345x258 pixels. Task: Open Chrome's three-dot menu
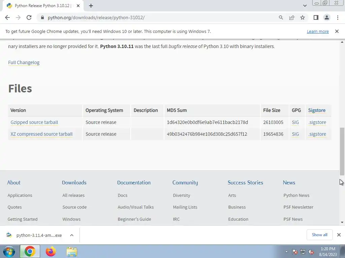(x=338, y=17)
